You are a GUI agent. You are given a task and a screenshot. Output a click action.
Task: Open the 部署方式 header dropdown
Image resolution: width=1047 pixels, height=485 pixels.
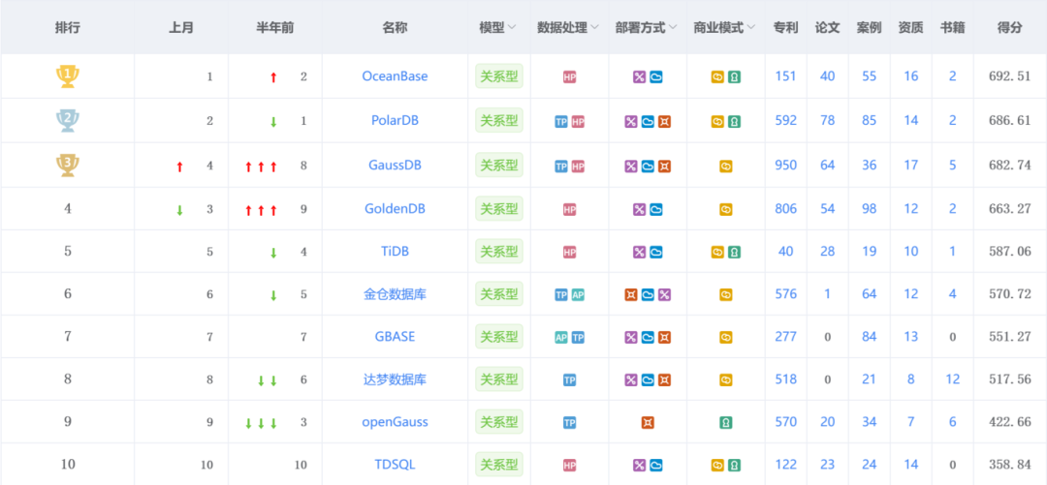tap(672, 28)
